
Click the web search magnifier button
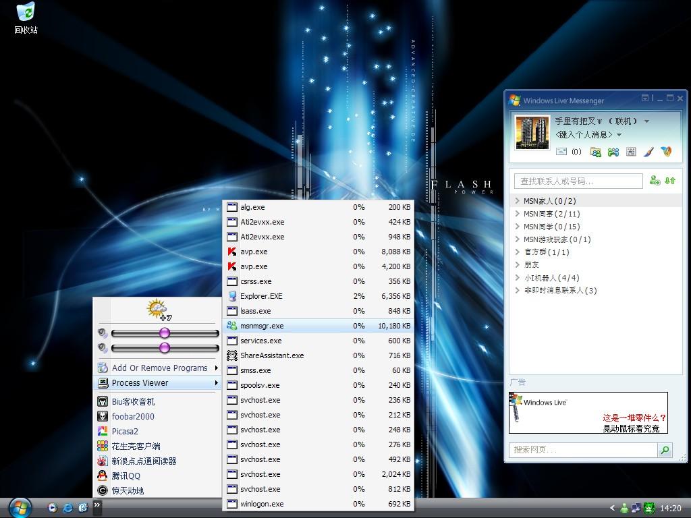[x=665, y=450]
